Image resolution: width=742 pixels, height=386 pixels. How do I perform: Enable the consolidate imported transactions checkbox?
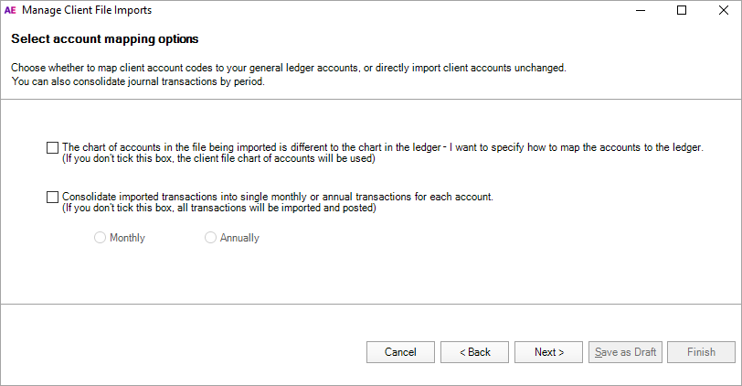click(51, 197)
